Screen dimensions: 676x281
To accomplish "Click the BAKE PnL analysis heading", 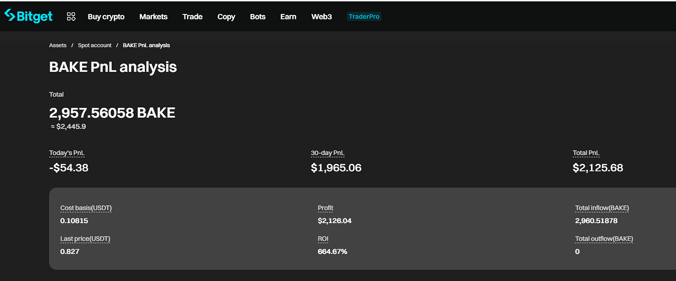I will coord(113,67).
